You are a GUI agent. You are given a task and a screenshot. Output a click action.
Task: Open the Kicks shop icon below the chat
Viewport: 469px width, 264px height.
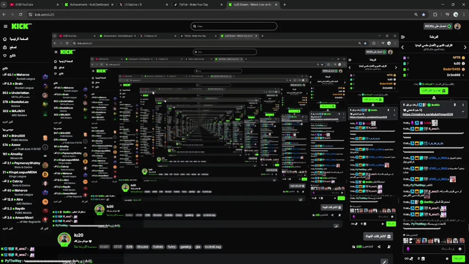tap(423, 258)
